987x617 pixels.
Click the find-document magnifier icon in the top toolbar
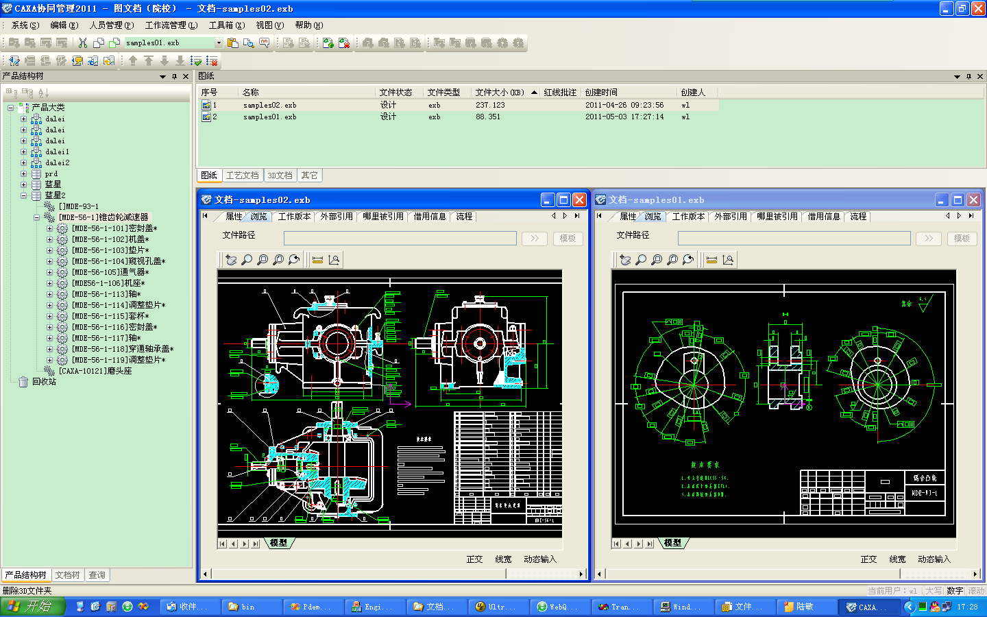249,43
